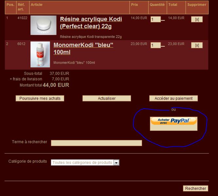Click the 14,00 EUR price cell
Viewport: 218px width, 196px height.
pyautogui.click(x=139, y=18)
